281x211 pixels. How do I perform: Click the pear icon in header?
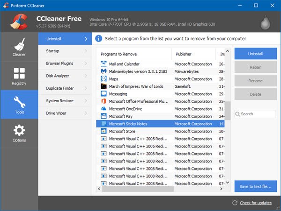pos(265,22)
